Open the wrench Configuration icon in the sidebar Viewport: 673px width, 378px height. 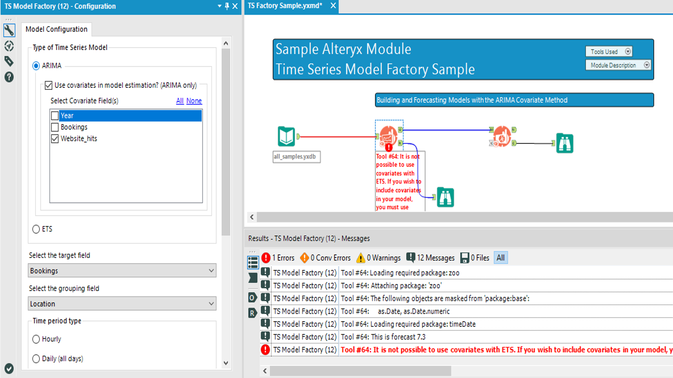point(9,30)
